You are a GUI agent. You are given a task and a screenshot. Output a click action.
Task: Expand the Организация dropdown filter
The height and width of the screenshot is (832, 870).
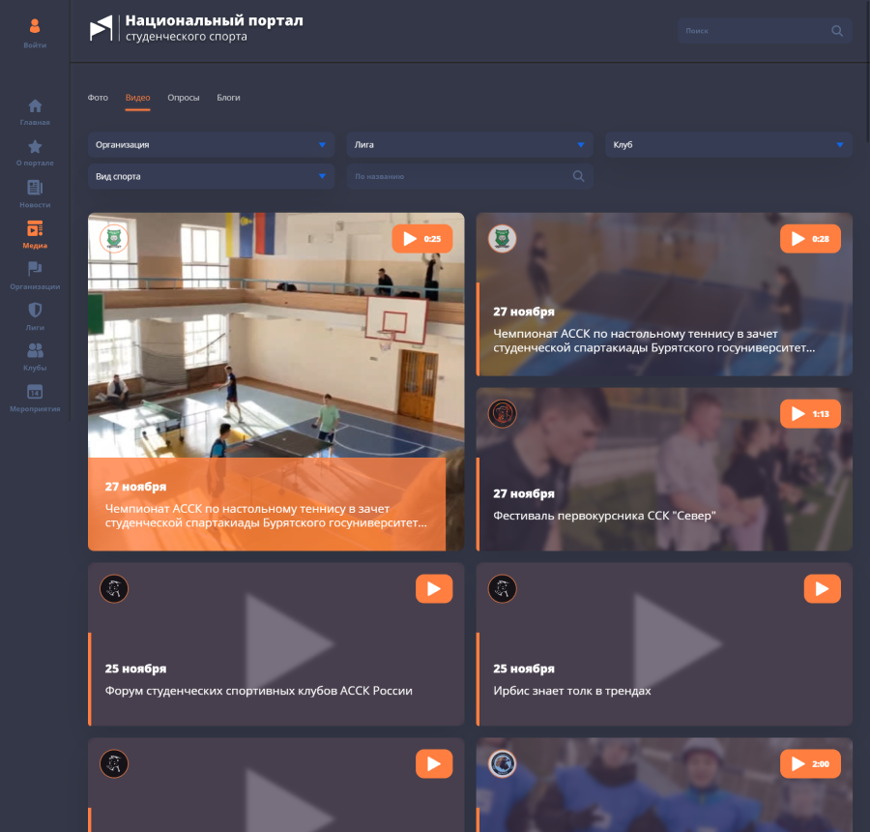[x=211, y=145]
